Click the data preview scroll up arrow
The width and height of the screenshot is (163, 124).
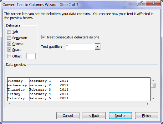point(153,80)
